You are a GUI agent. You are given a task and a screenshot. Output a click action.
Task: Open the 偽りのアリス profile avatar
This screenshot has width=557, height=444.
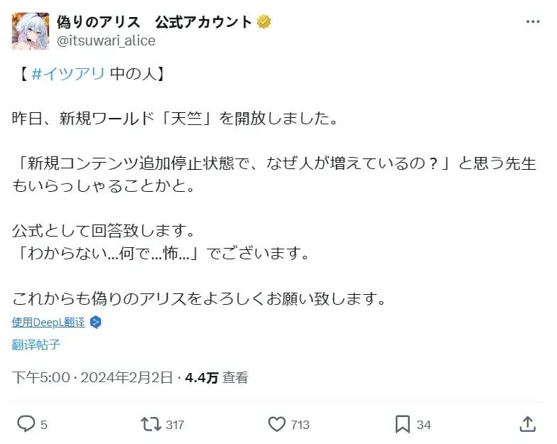coord(31,31)
